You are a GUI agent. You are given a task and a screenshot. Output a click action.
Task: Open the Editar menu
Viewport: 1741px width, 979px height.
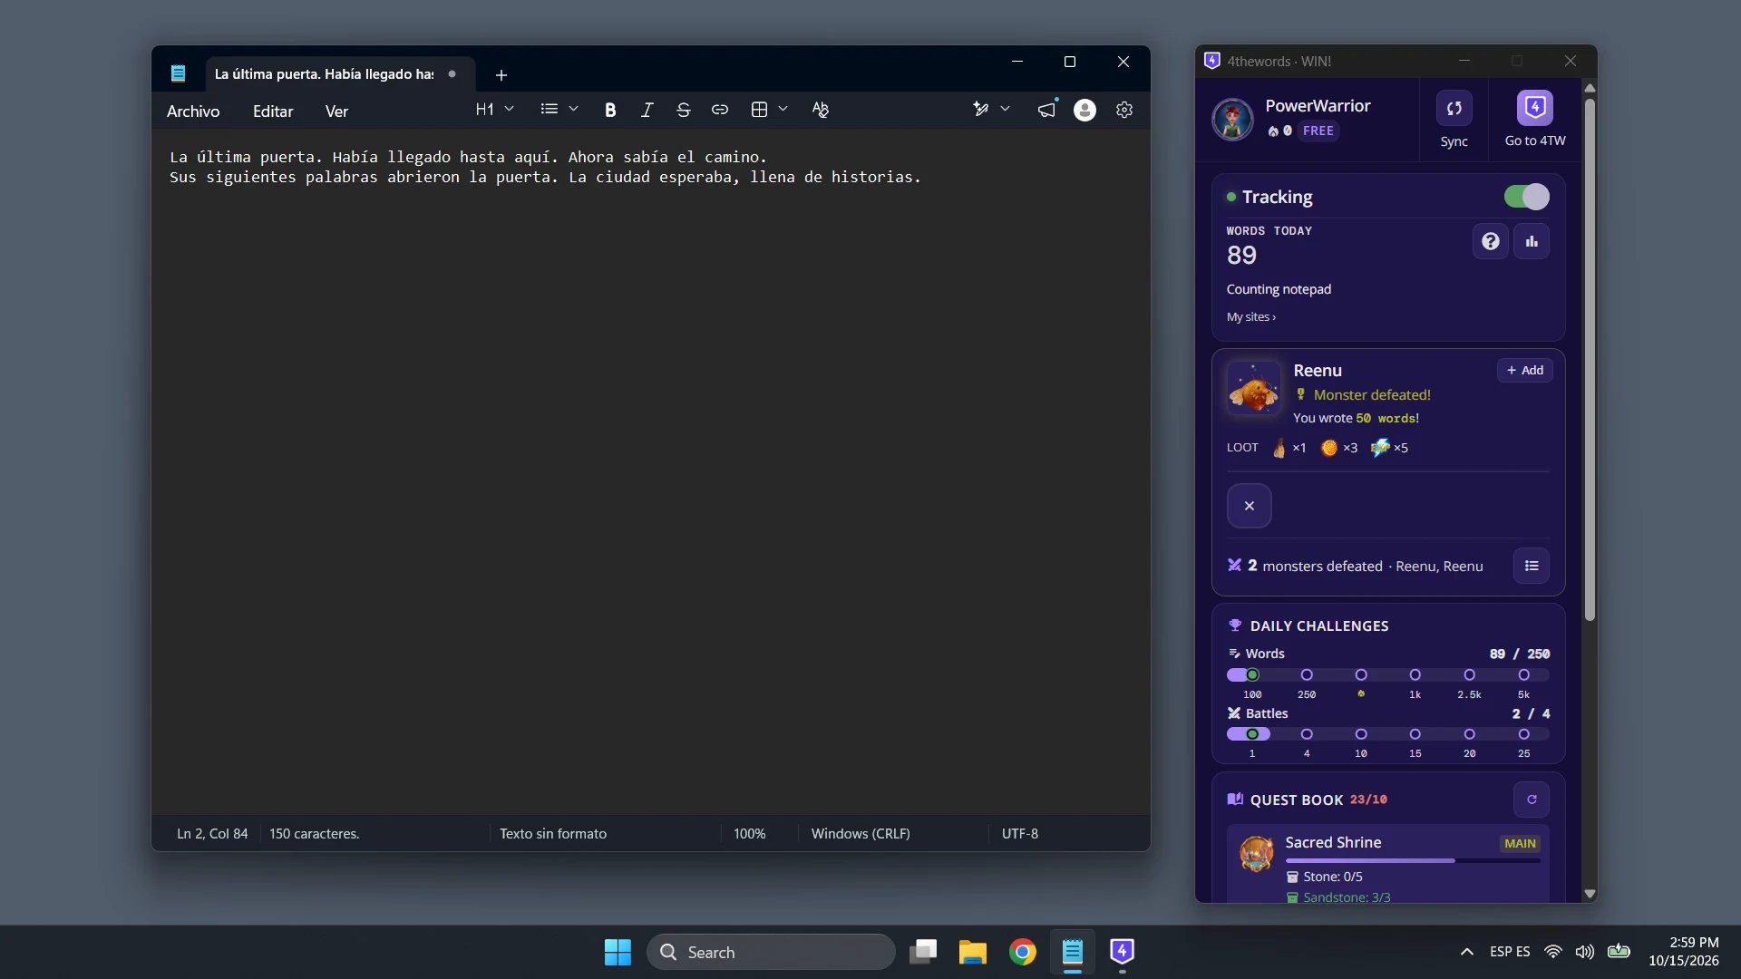tap(273, 111)
